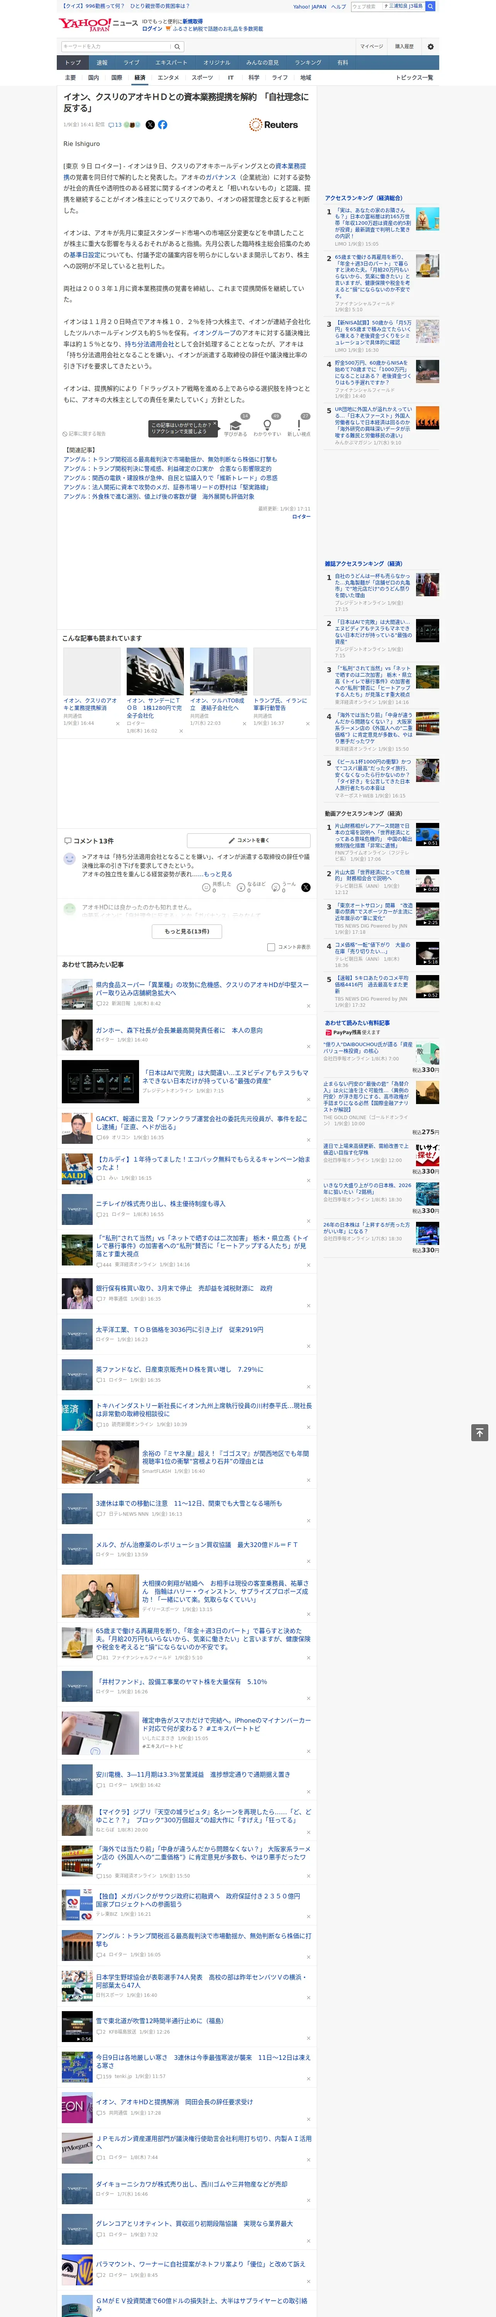Open the ニチレイが株式売り出し article link
Screen dimensions: 496x2317
click(x=161, y=1203)
